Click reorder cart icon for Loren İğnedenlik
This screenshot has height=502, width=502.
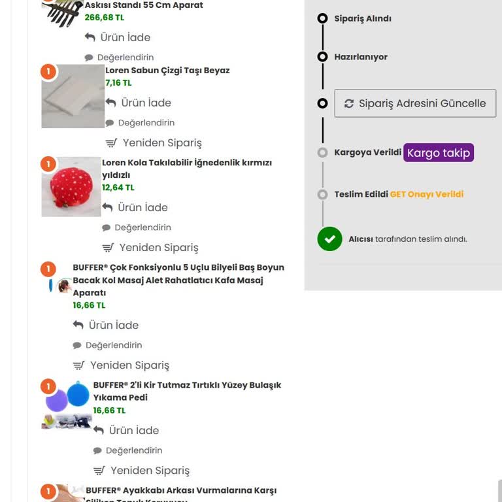tap(108, 248)
